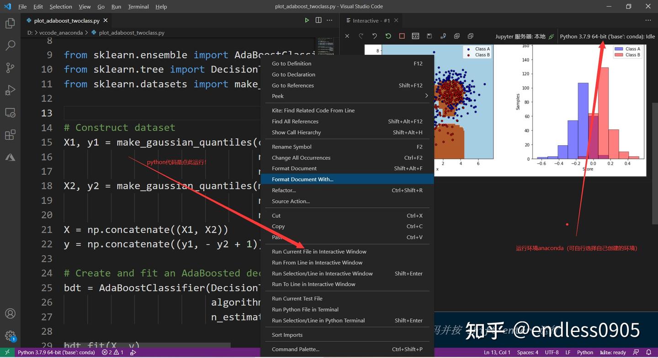Interrupt the Jupyter kernel with red square icon
Image resolution: width=658 pixels, height=358 pixels.
(x=402, y=36)
